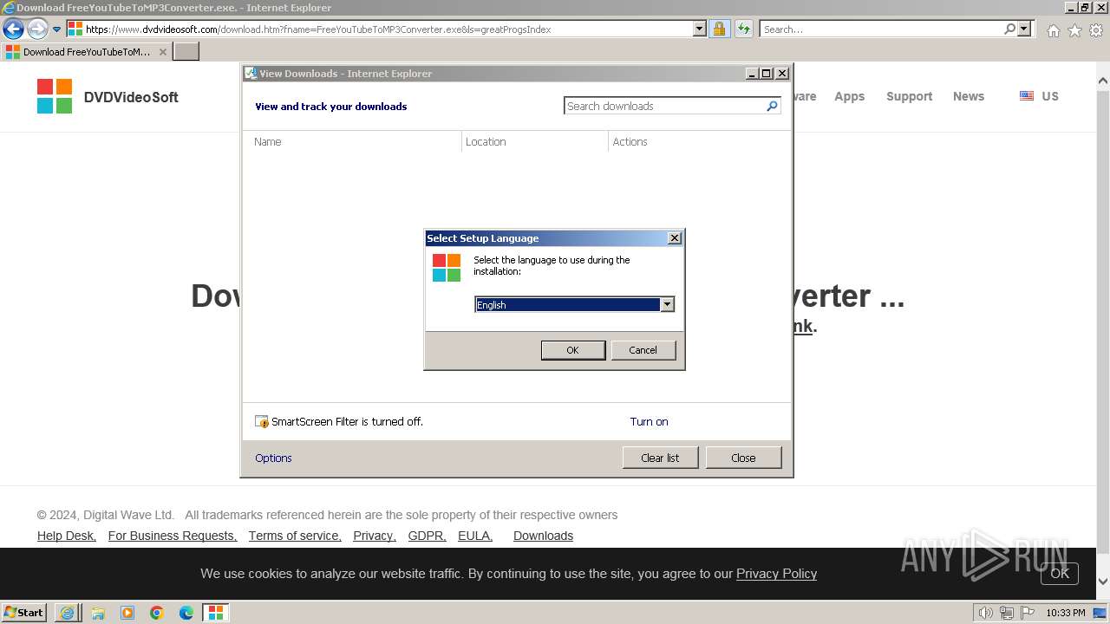Open the GDPR footer link
Viewport: 1110px width, 624px height.
428,536
